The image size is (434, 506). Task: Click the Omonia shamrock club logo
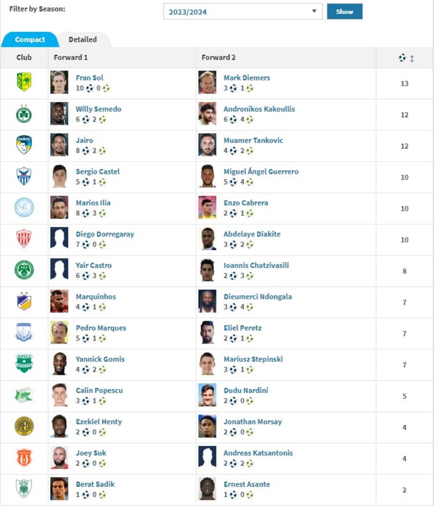24,114
